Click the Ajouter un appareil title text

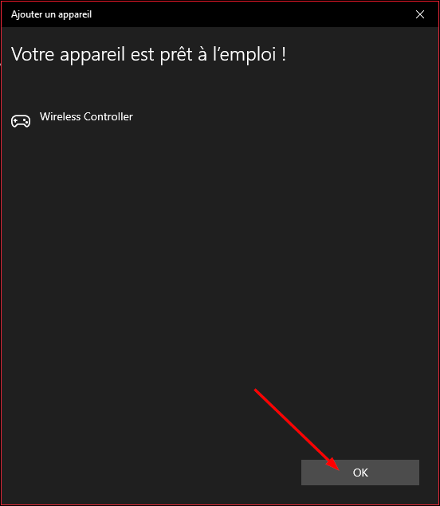pos(51,14)
